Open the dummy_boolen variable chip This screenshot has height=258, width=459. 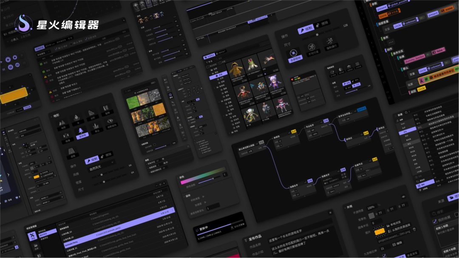414,59
